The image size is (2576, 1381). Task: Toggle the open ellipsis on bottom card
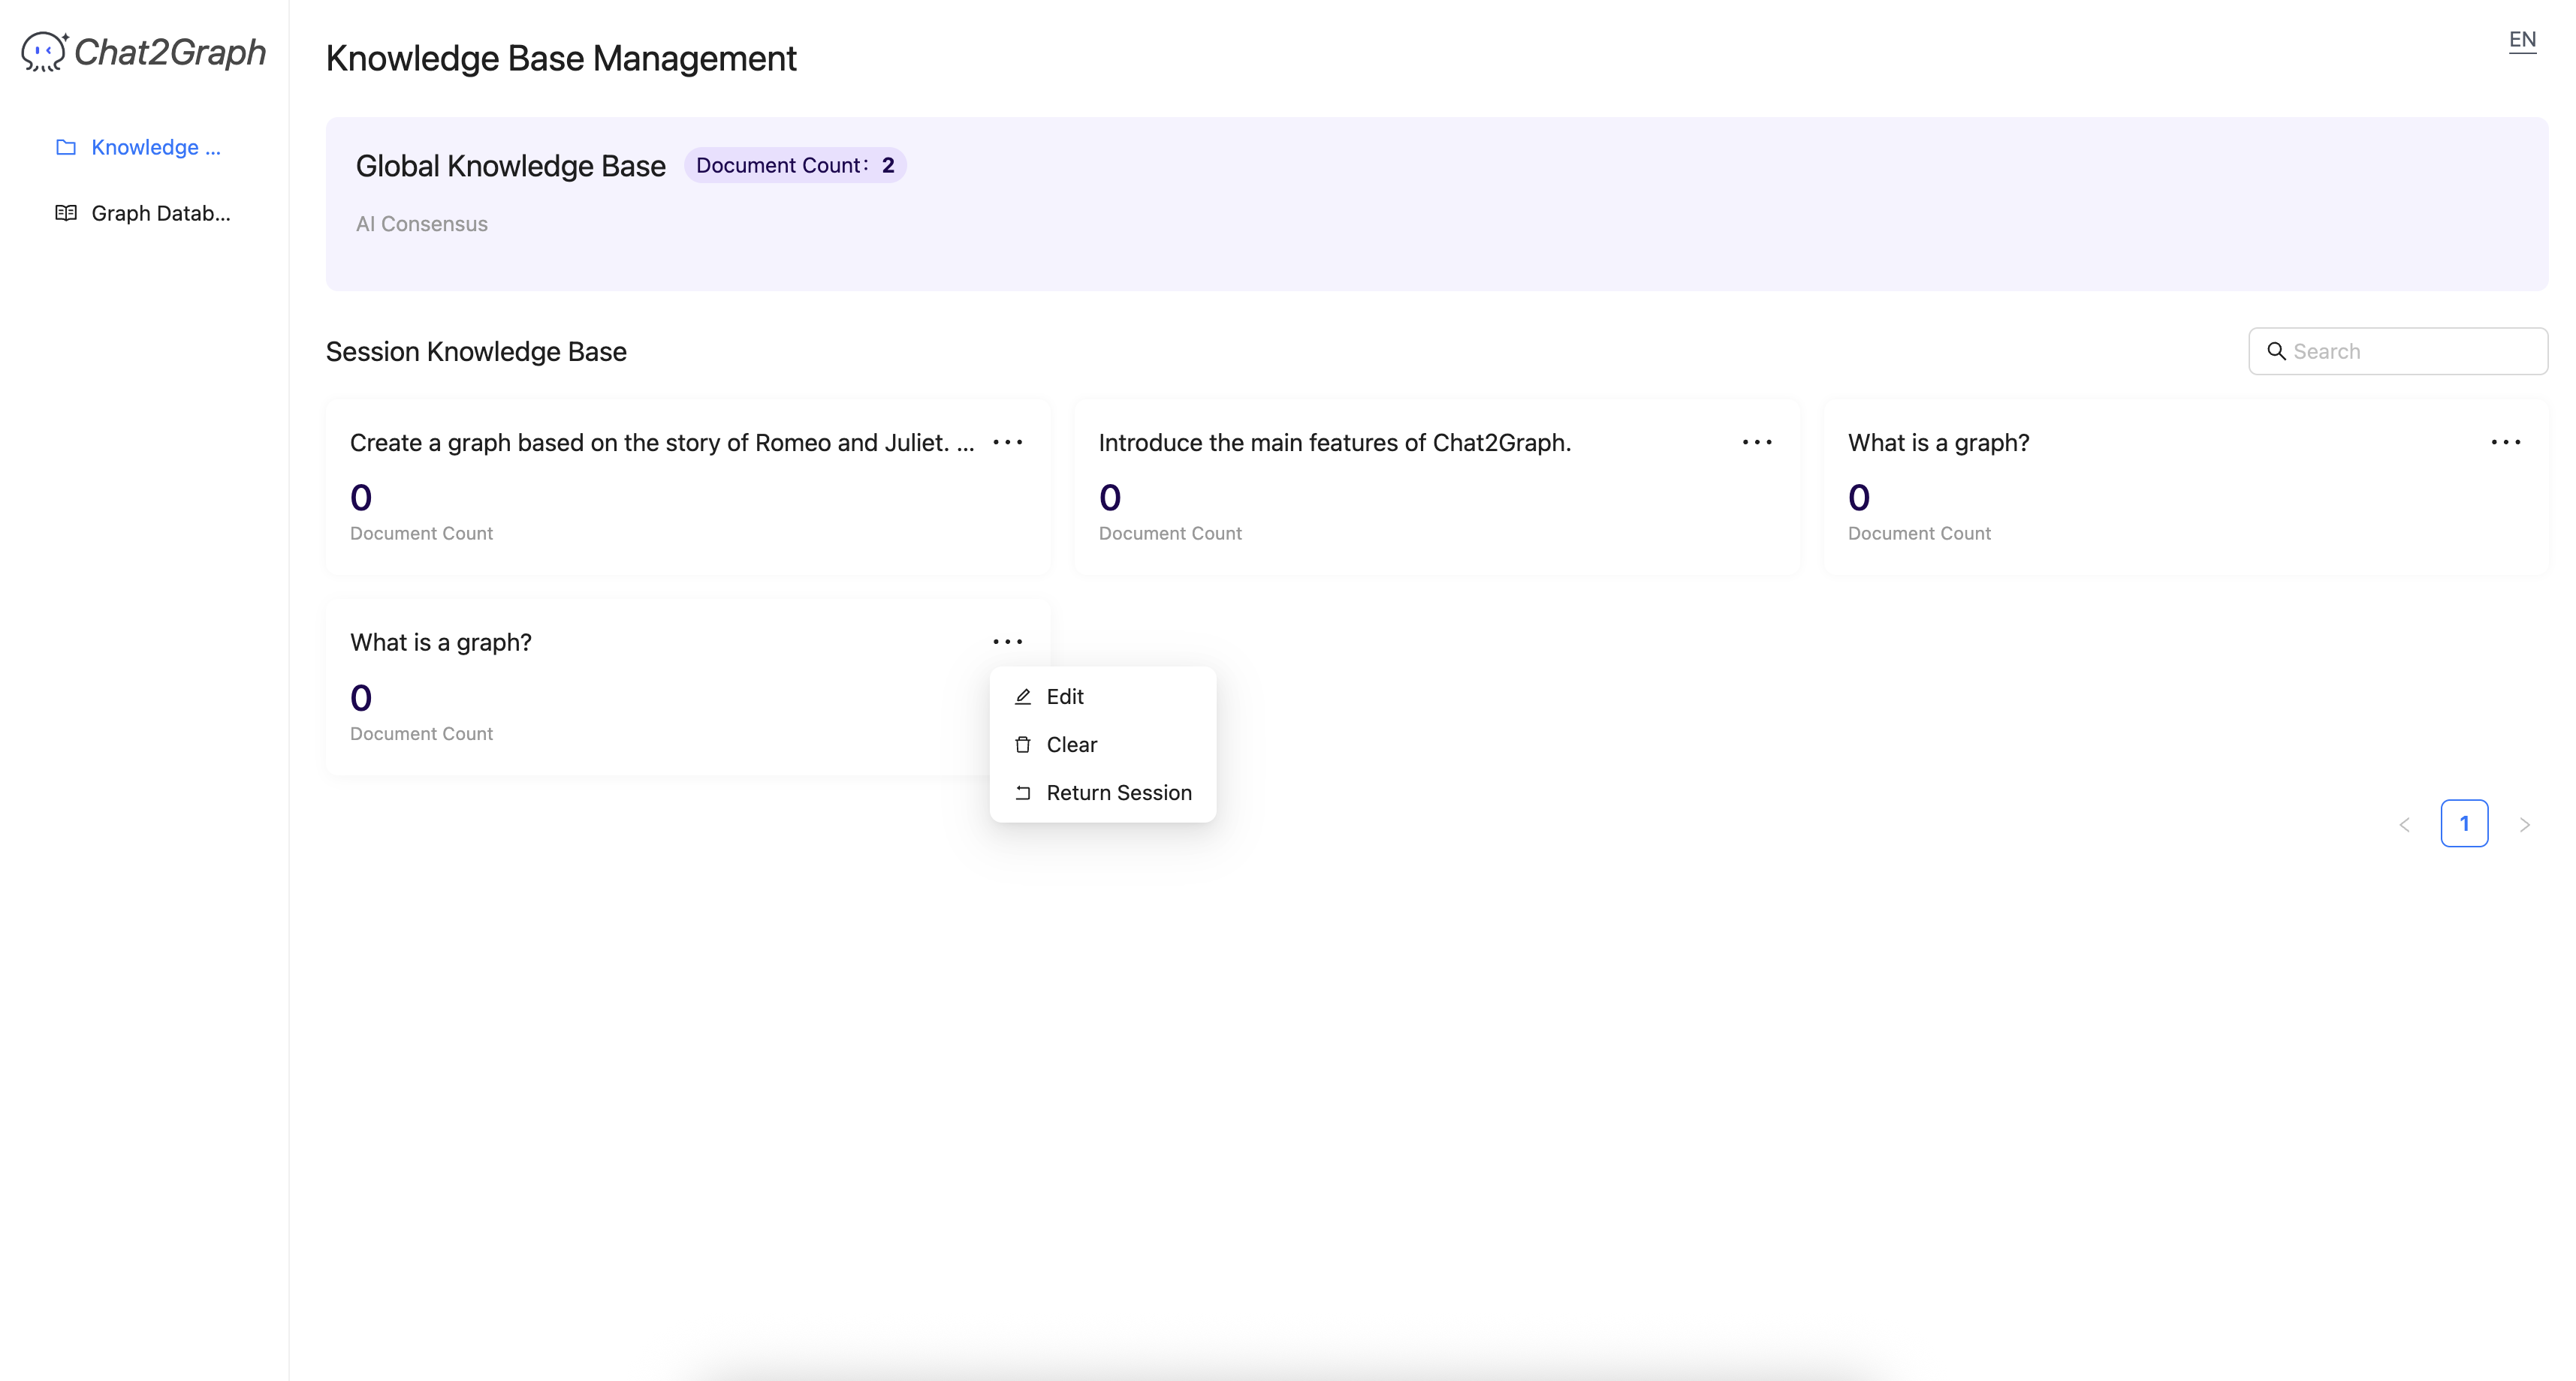1007,642
